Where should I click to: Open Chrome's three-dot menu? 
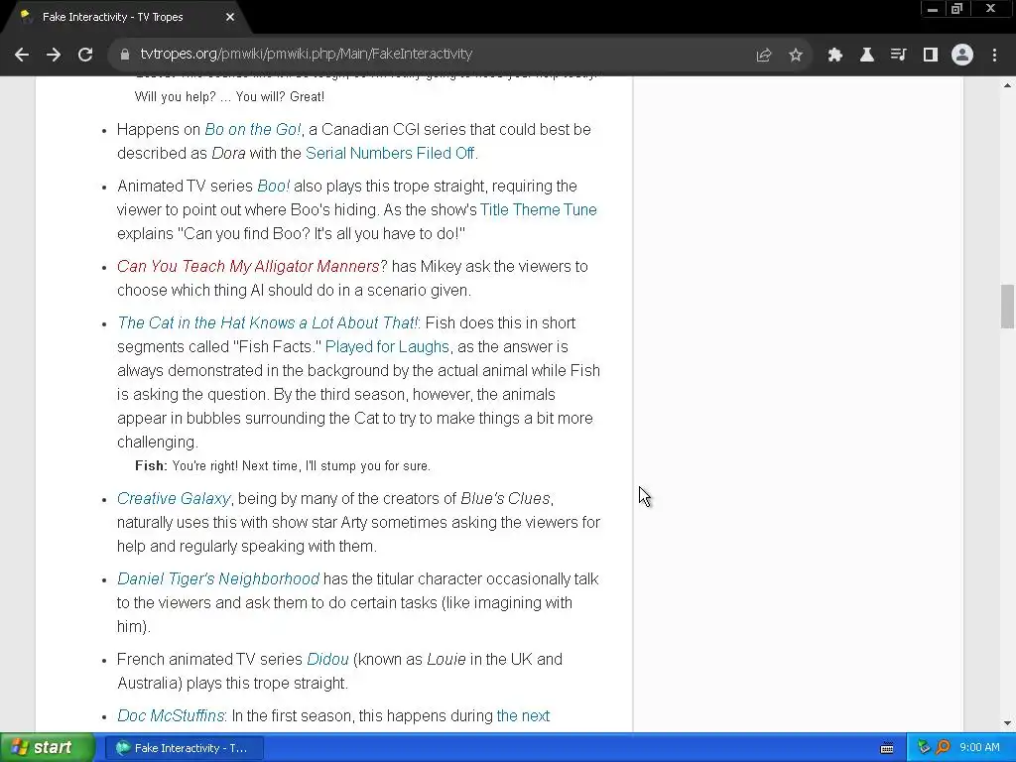(994, 56)
